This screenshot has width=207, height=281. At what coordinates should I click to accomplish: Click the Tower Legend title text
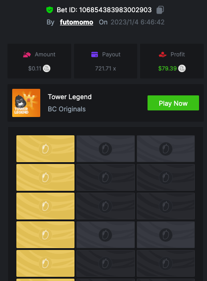(x=70, y=97)
